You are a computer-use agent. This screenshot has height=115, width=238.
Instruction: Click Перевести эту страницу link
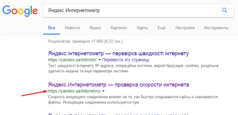[x=126, y=60]
